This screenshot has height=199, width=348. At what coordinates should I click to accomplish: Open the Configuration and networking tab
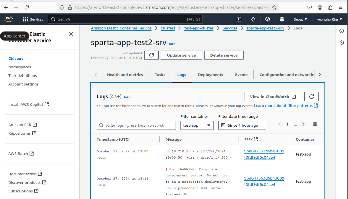tap(287, 75)
